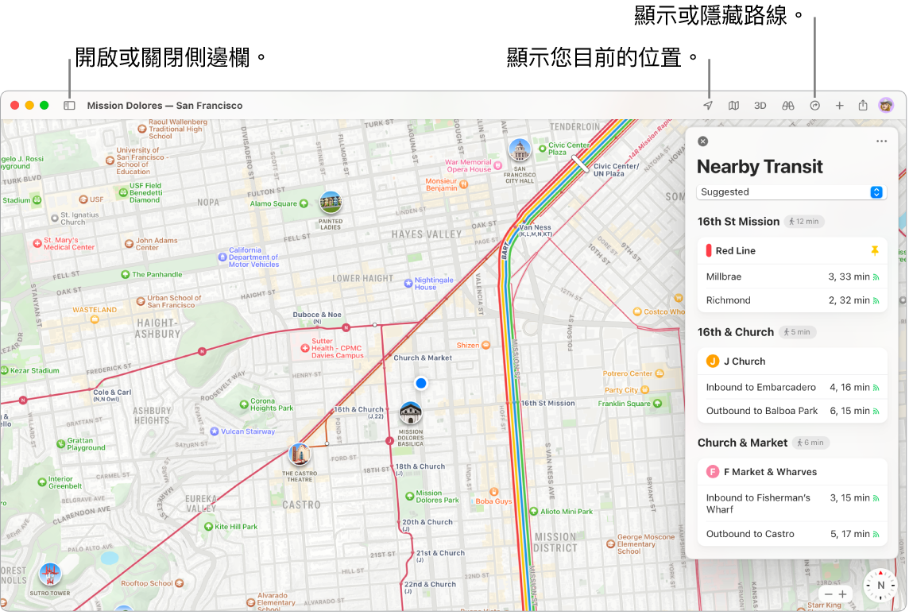This screenshot has width=909, height=615.
Task: Close the Nearby Transit panel
Action: [x=702, y=141]
